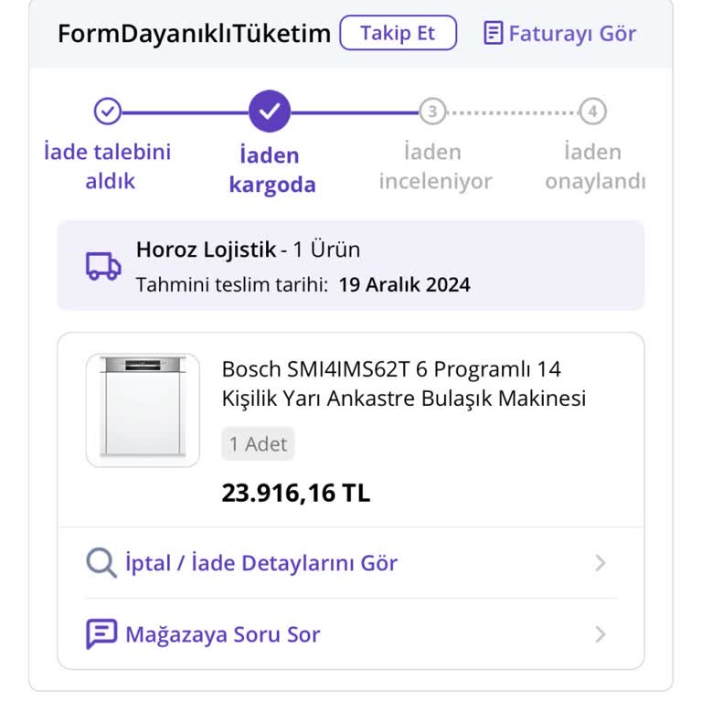Open the dishwasher product thumbnail
Image resolution: width=702 pixels, height=702 pixels.
143,410
